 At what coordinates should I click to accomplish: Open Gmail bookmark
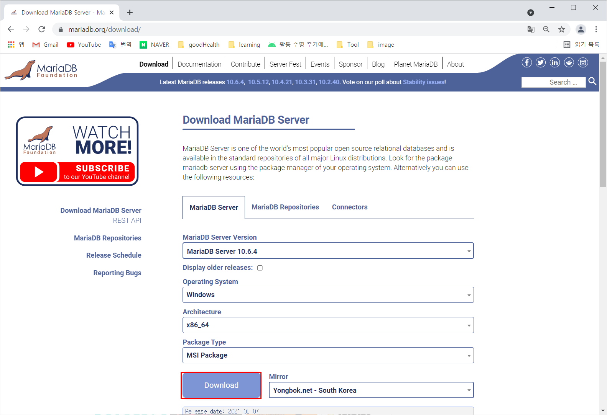[x=46, y=45]
